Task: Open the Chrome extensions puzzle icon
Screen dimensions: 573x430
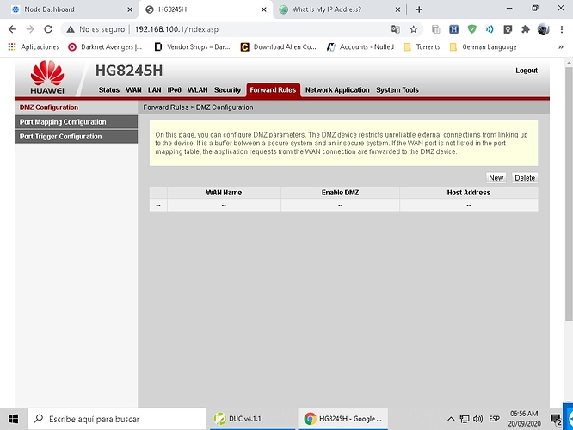Action: coord(525,28)
